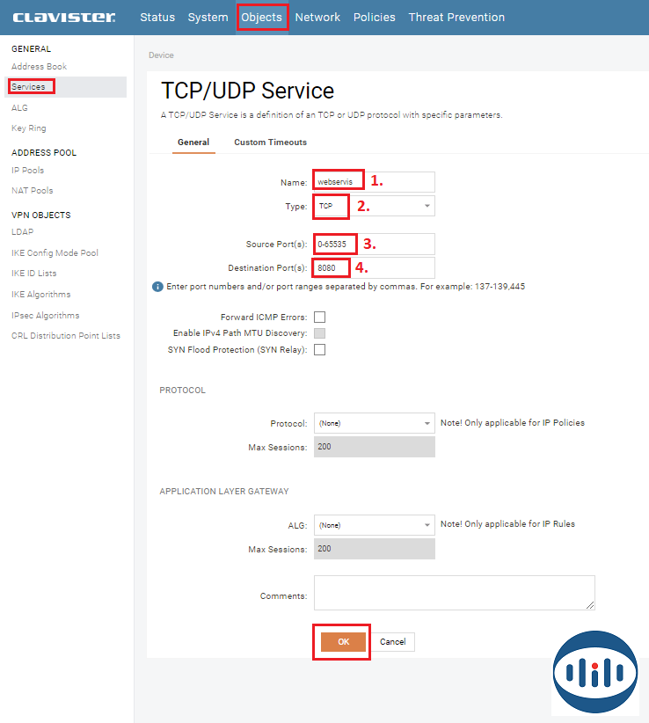The width and height of the screenshot is (649, 723).
Task: Open IKE Algorithms in sidebar
Action: [40, 295]
